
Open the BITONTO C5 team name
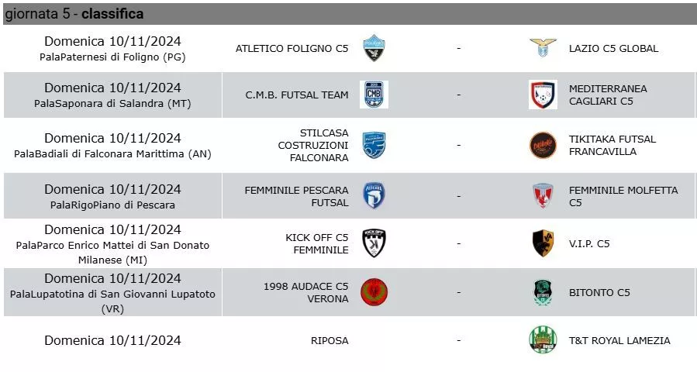[599, 292]
